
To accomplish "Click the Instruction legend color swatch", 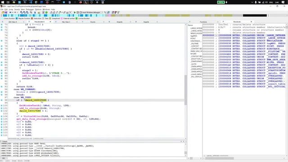I will (x=32, y=18).
